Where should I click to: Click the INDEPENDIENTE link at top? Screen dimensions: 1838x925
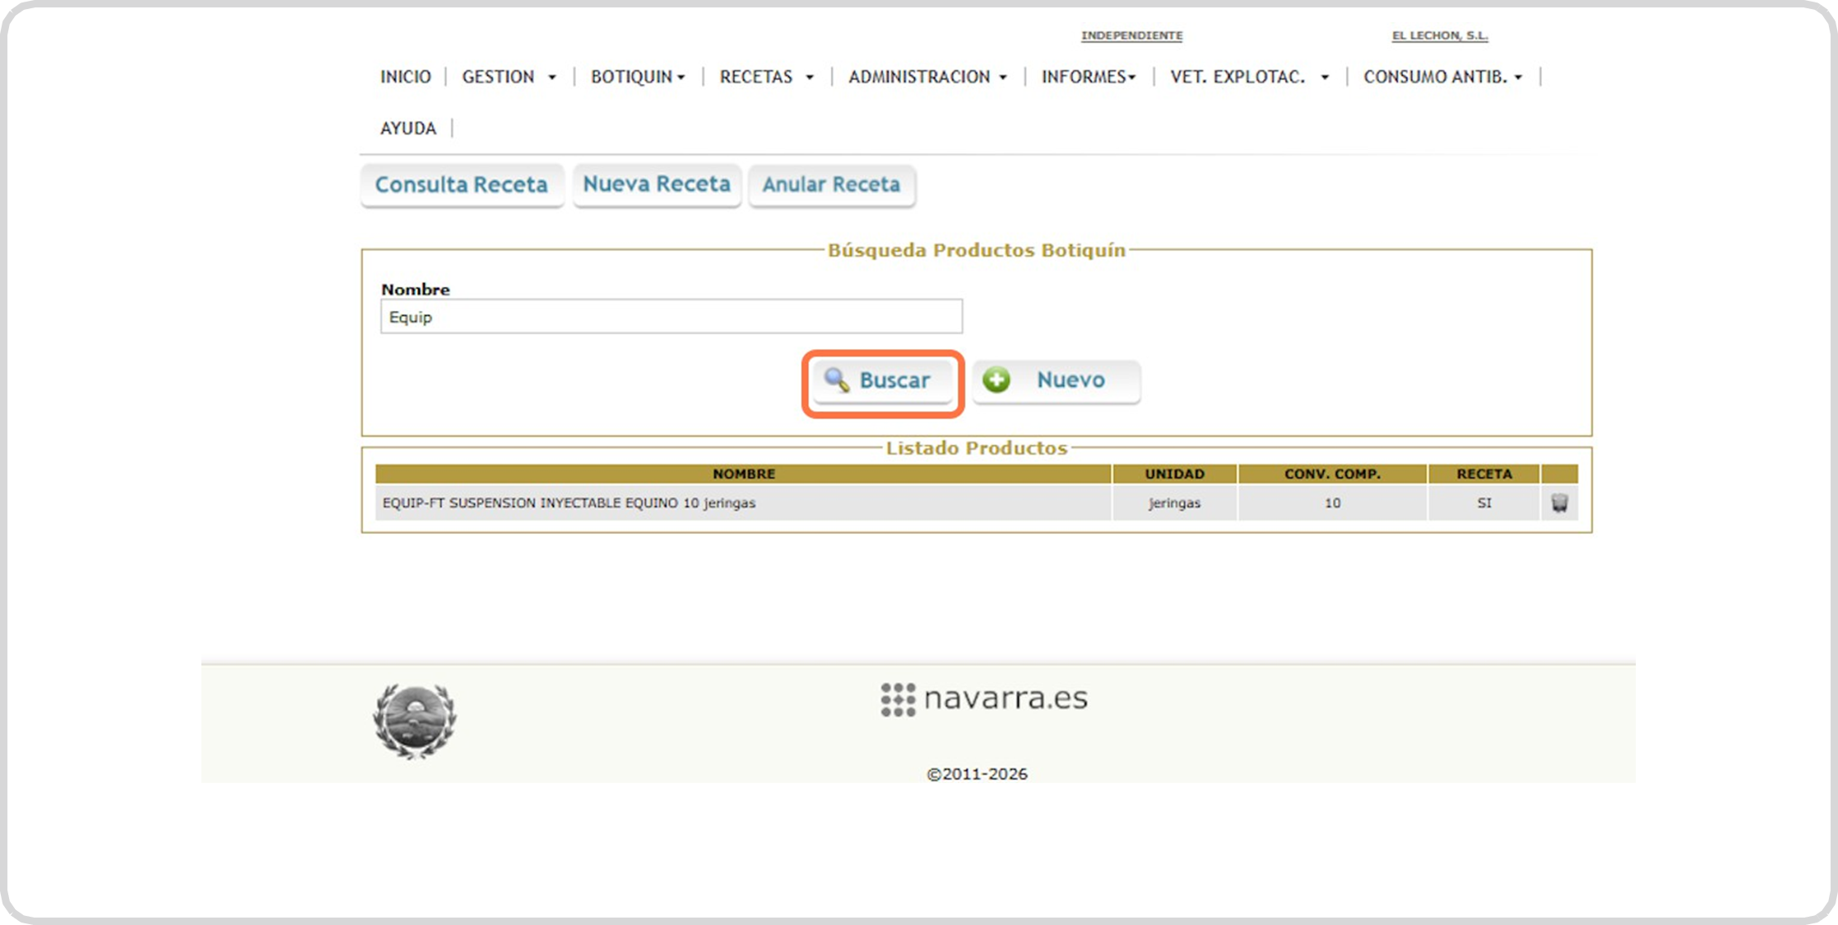click(1132, 35)
